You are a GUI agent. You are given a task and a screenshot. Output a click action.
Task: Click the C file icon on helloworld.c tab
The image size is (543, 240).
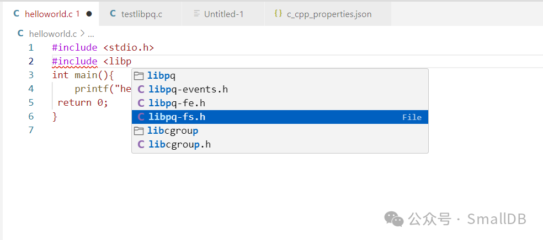coord(17,14)
